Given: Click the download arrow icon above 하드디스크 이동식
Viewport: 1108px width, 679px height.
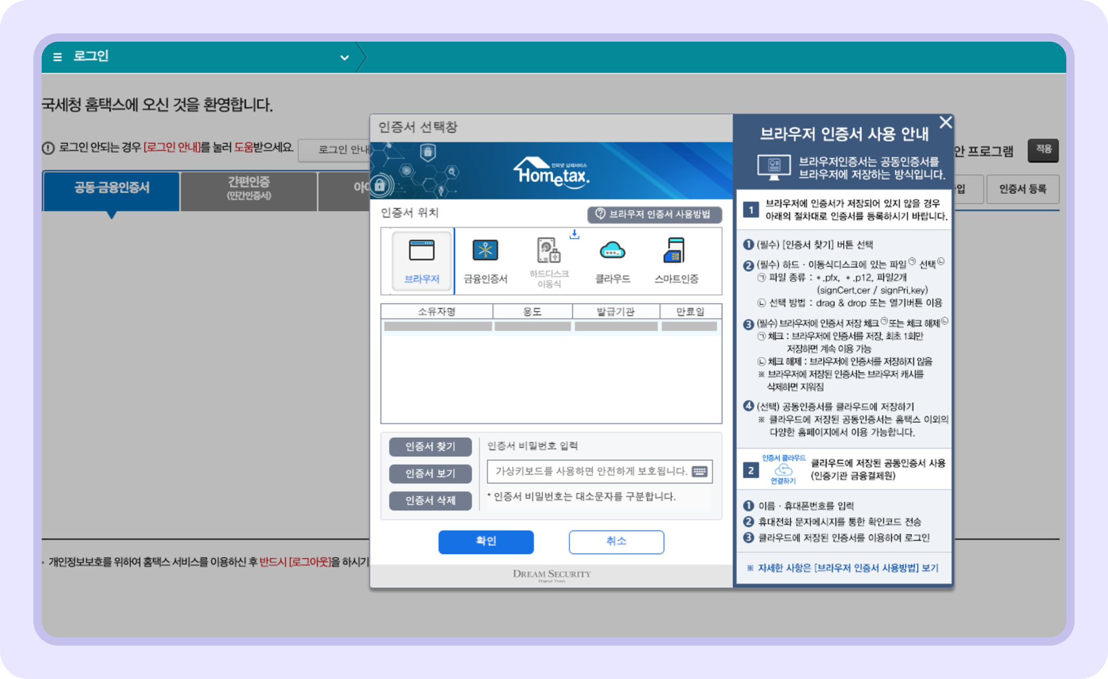Looking at the screenshot, I should pos(575,235).
